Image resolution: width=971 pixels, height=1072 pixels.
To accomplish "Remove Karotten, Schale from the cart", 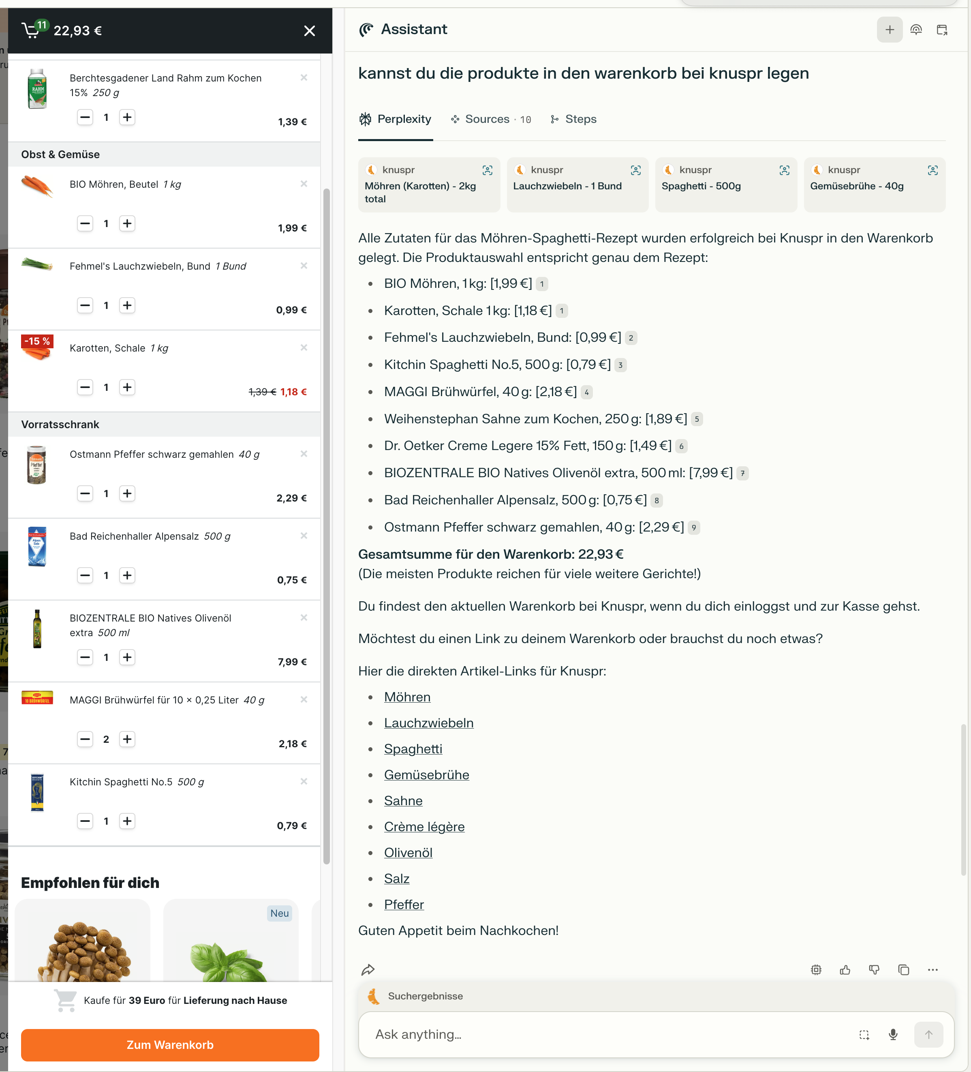I will click(304, 348).
